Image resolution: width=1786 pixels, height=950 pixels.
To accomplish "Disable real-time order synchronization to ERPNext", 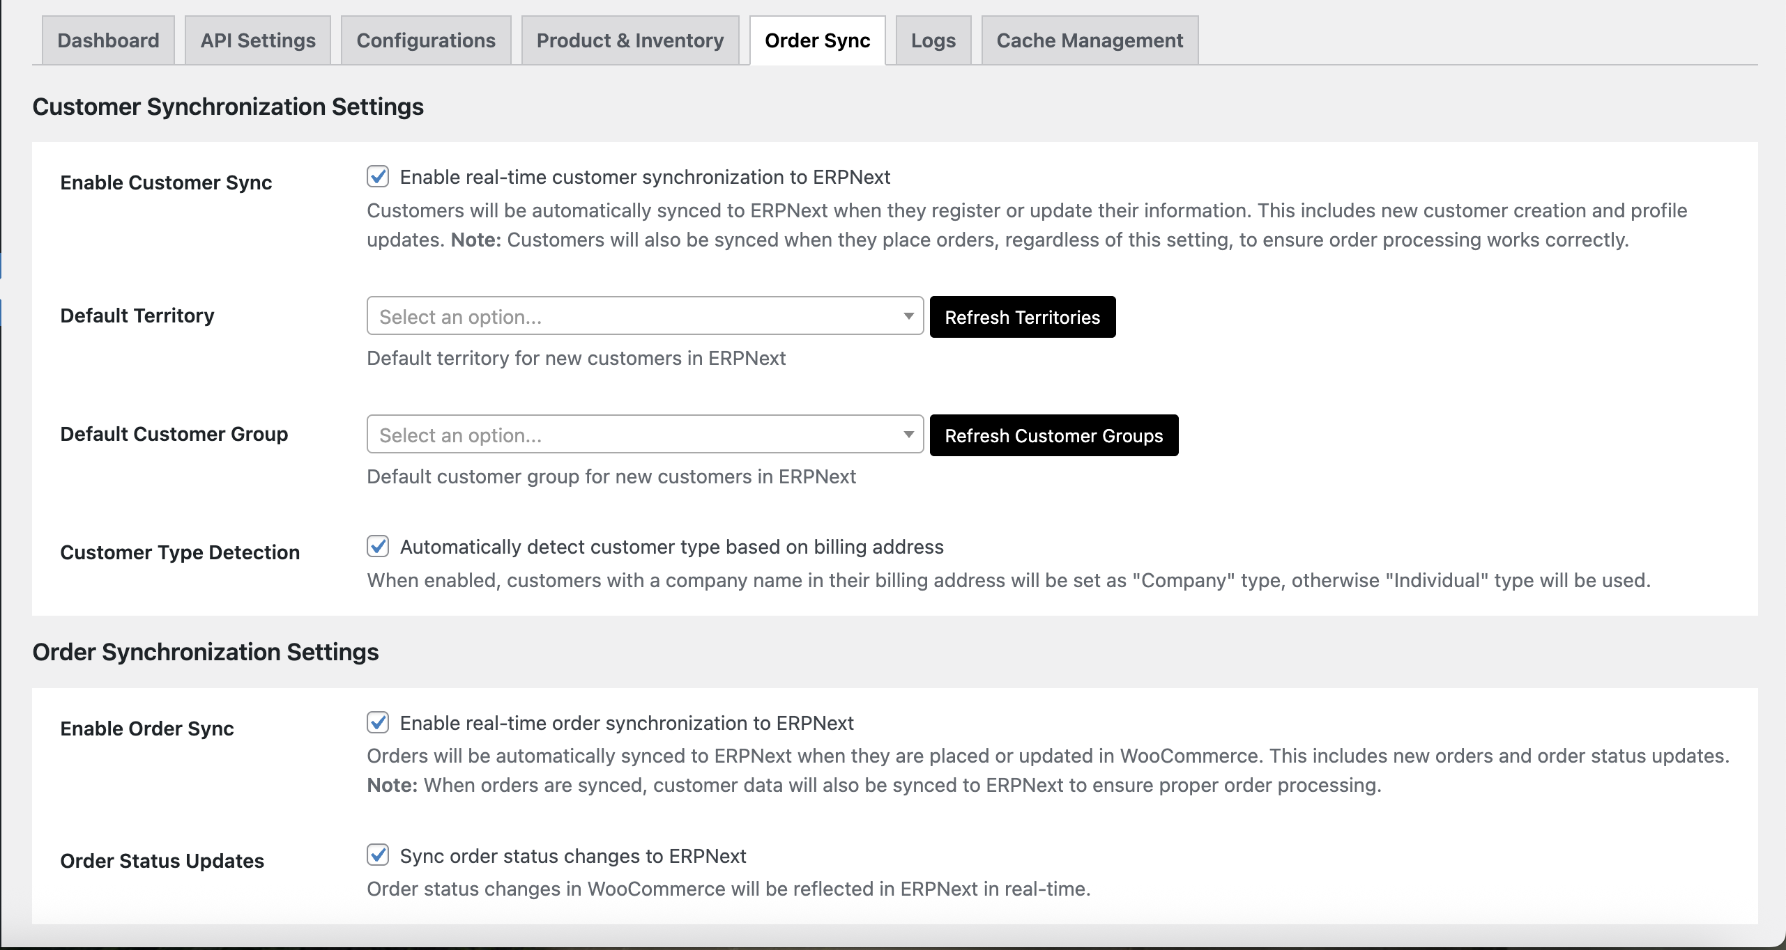I will [378, 723].
